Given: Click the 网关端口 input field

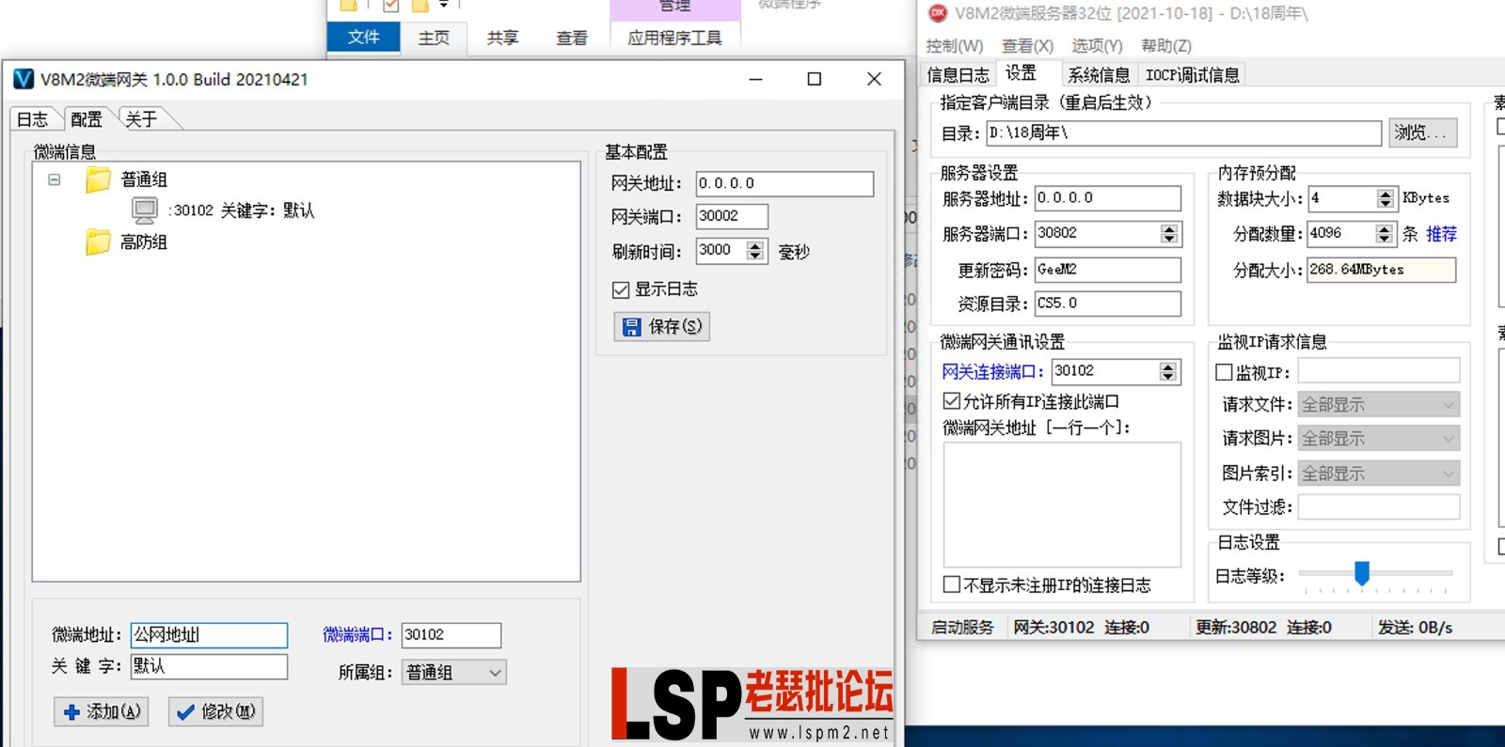Looking at the screenshot, I should [x=732, y=216].
